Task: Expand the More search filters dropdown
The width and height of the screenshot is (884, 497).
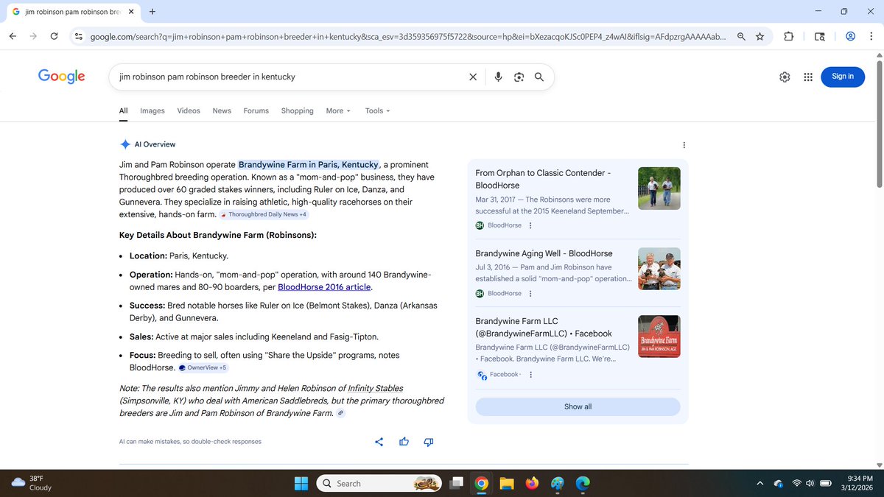Action: click(x=338, y=110)
